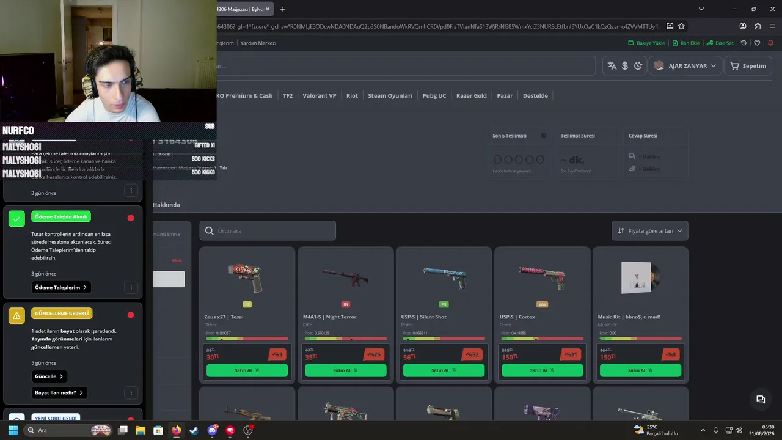Viewport: 782px width, 440px height.
Task: Open the Zeus x27 Tosai thumbnail
Action: (x=246, y=277)
